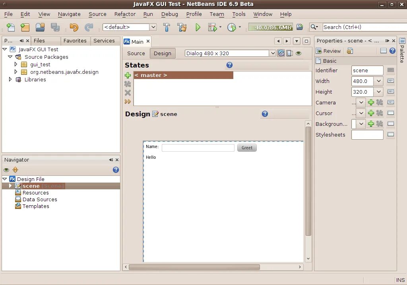Switch to the Services tab
The image size is (407, 285).
point(104,41)
